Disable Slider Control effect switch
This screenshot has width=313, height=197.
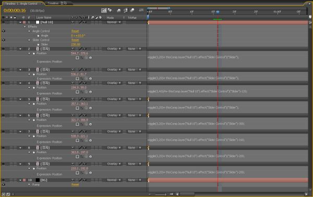tap(3, 40)
